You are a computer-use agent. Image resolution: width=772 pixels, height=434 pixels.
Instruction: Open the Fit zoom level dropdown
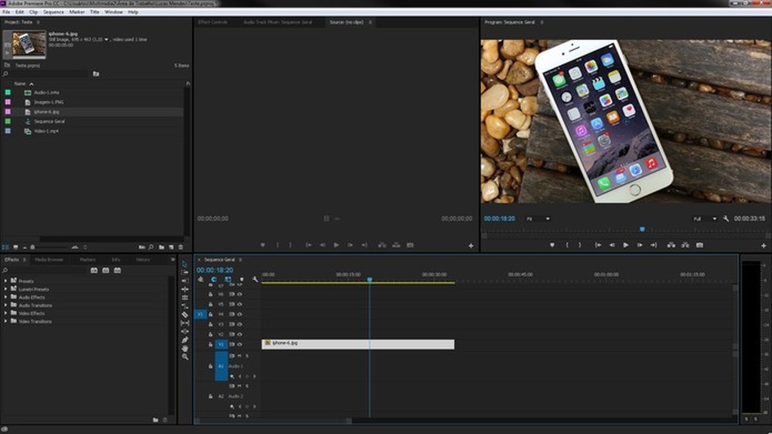pyautogui.click(x=538, y=219)
